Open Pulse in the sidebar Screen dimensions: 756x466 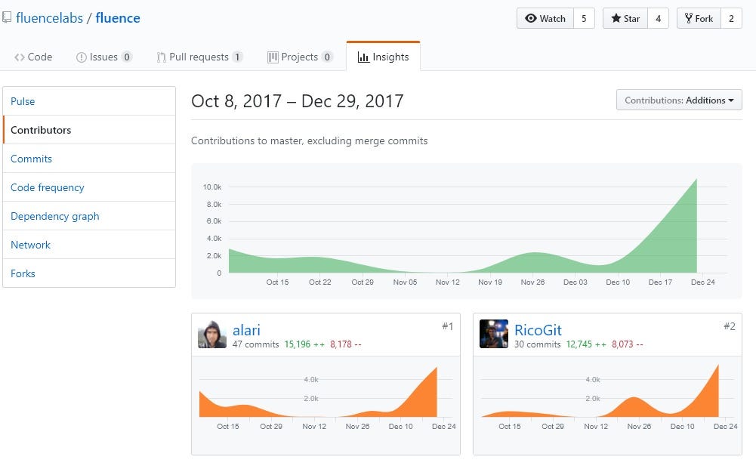(89, 101)
